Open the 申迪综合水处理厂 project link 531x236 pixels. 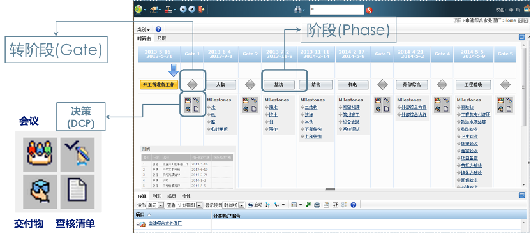click(165, 224)
